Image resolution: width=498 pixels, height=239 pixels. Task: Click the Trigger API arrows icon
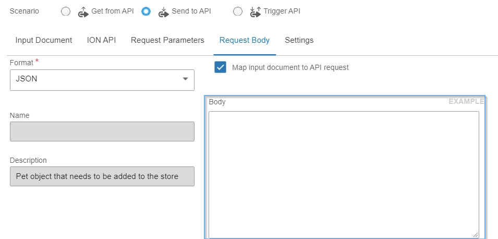tap(256, 12)
